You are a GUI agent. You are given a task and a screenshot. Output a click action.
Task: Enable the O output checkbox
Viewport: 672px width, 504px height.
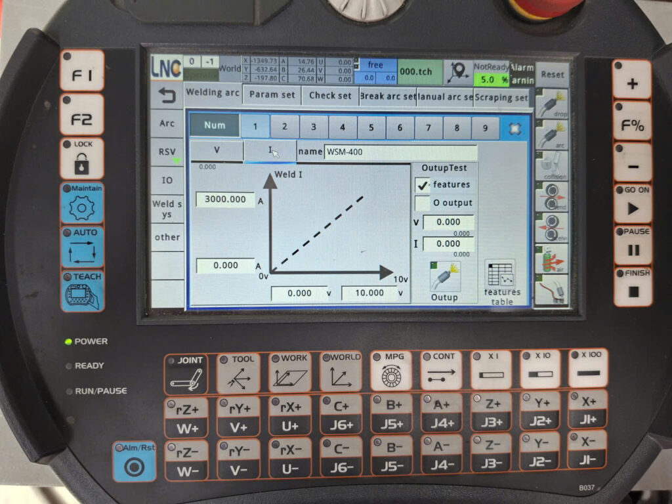pyautogui.click(x=423, y=203)
